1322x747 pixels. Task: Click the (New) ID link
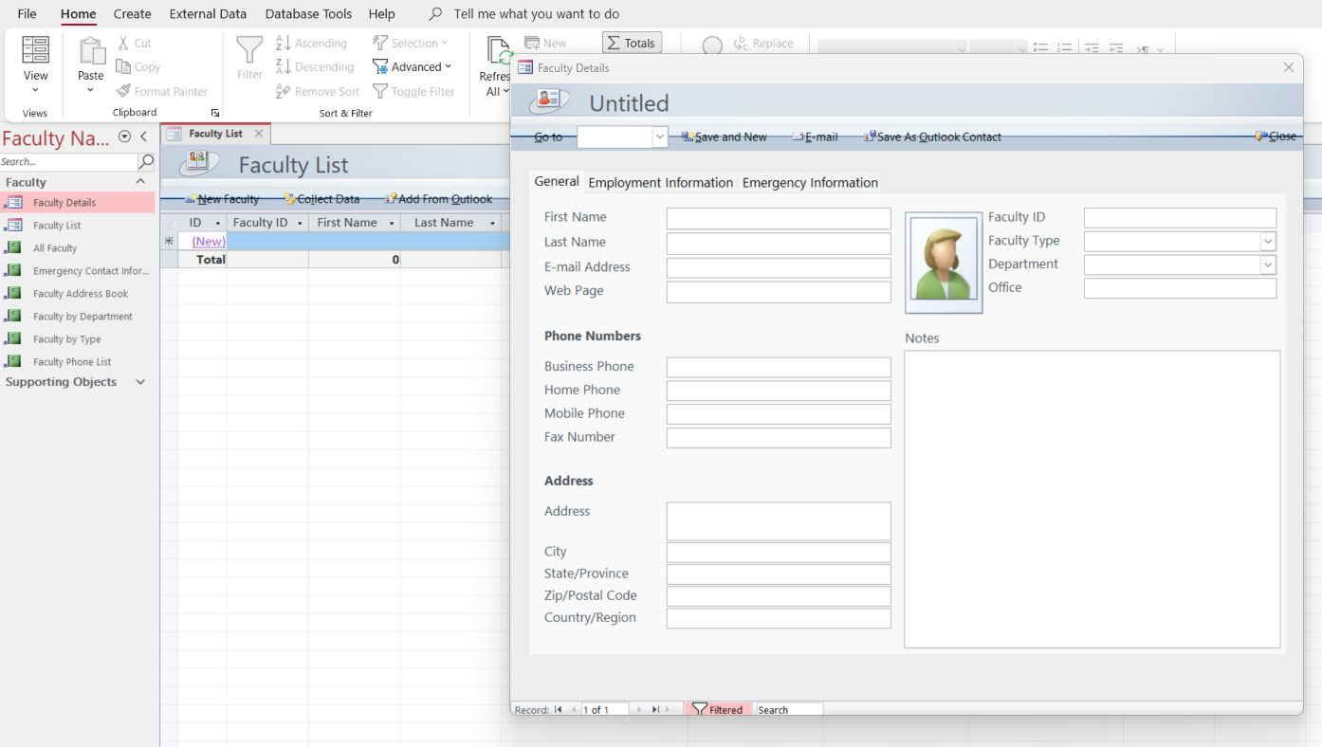(x=209, y=241)
